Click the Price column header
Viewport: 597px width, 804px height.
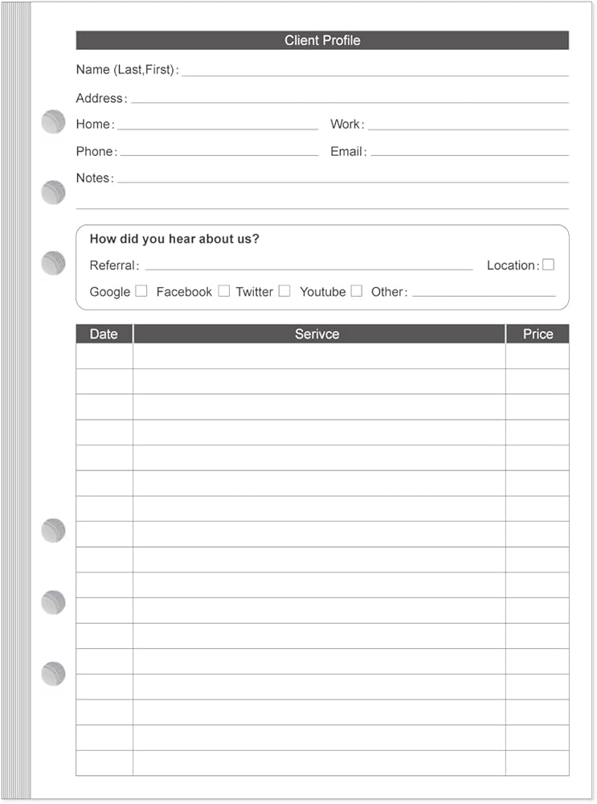538,334
